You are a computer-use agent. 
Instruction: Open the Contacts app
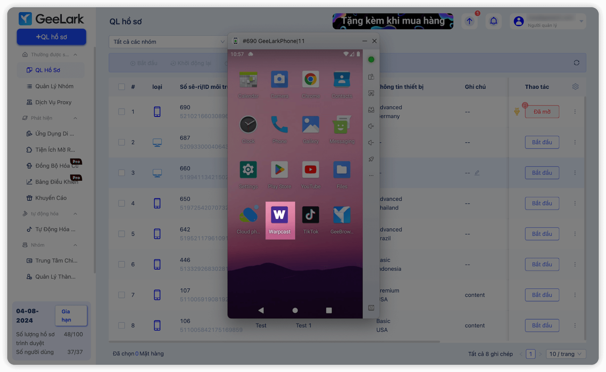tap(342, 84)
